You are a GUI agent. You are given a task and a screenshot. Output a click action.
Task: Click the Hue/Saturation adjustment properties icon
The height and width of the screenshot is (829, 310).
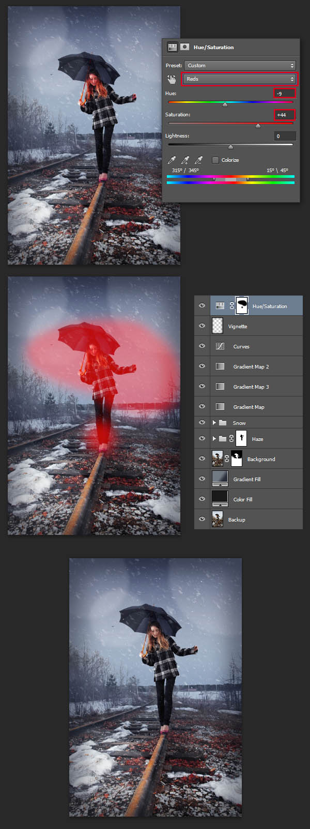pyautogui.click(x=172, y=47)
